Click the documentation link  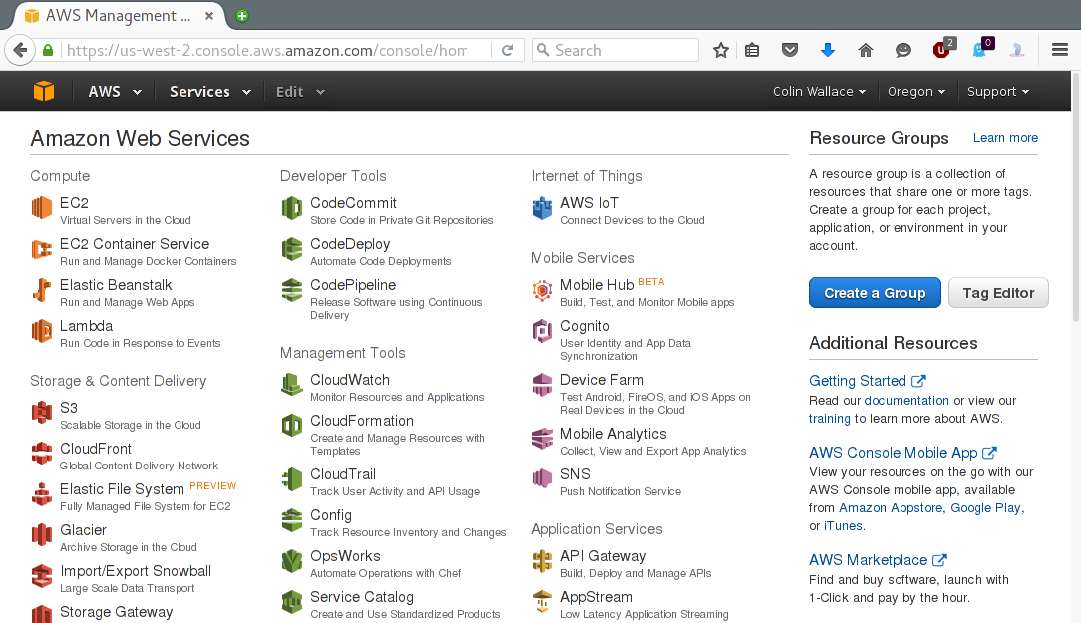tap(906, 401)
